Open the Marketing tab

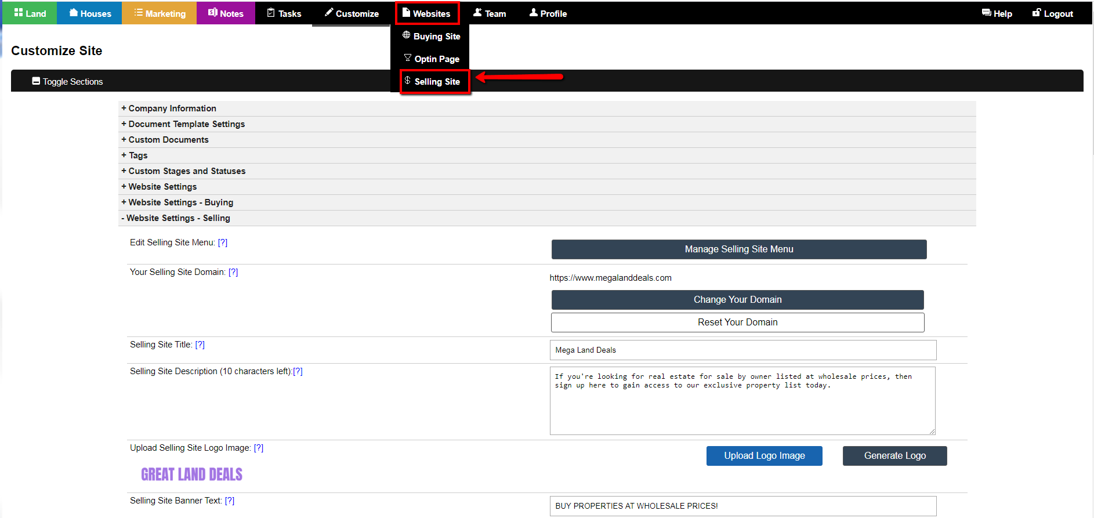click(x=160, y=13)
